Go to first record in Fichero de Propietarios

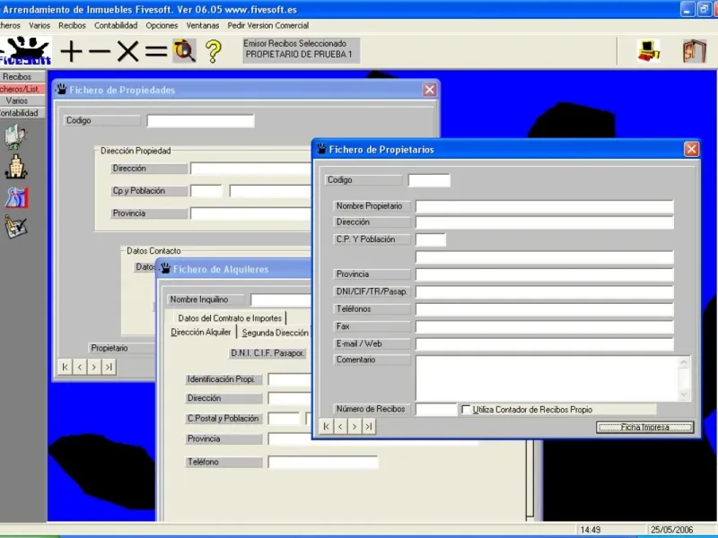tap(326, 427)
